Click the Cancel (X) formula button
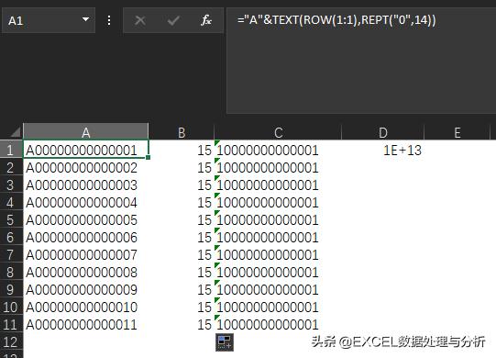496x358 pixels. click(x=140, y=20)
